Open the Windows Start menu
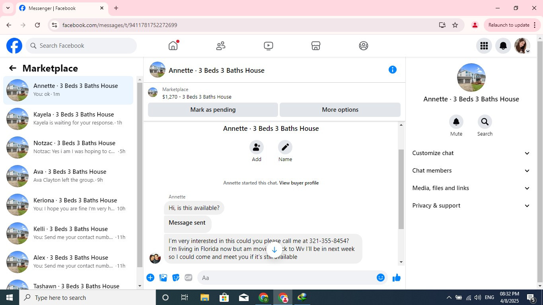Viewport: 543px width, 305px height. [x=10, y=297]
